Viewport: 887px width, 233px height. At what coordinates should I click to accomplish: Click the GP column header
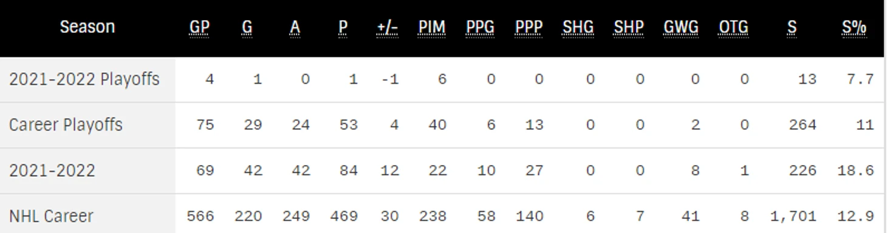coord(199,27)
